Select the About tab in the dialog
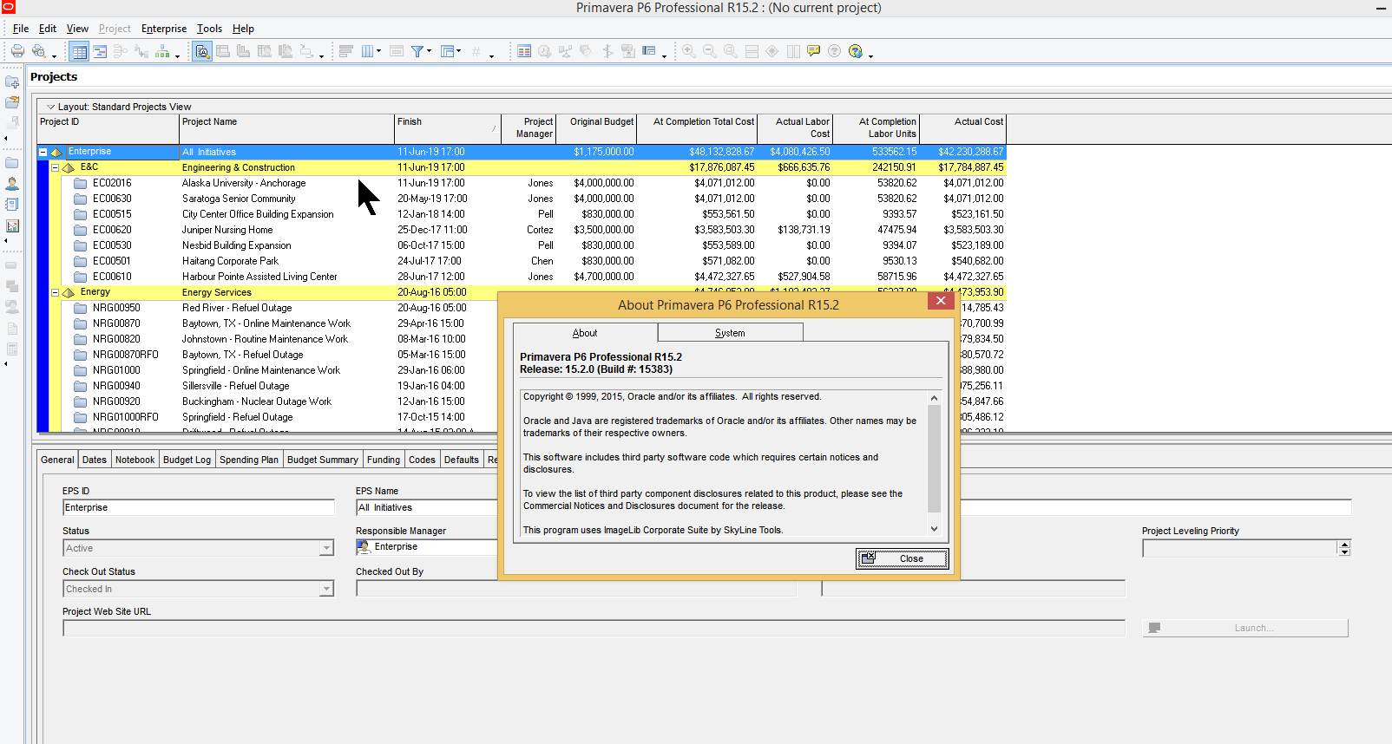Image resolution: width=1392 pixels, height=744 pixels. click(x=585, y=333)
